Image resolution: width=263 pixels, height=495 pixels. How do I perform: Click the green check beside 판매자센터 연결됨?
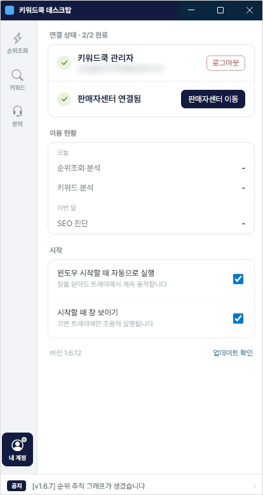[x=64, y=99]
